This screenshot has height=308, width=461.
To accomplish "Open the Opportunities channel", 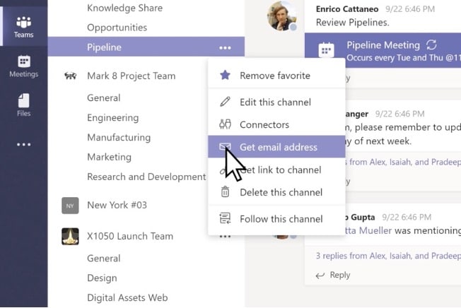I will [x=117, y=28].
